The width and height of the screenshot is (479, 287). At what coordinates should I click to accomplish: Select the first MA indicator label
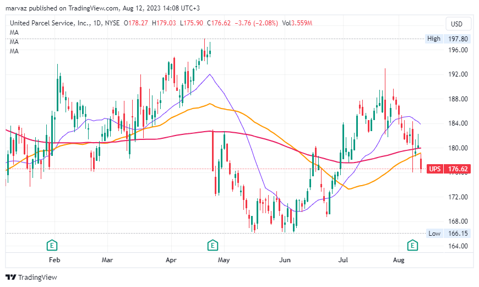click(14, 33)
